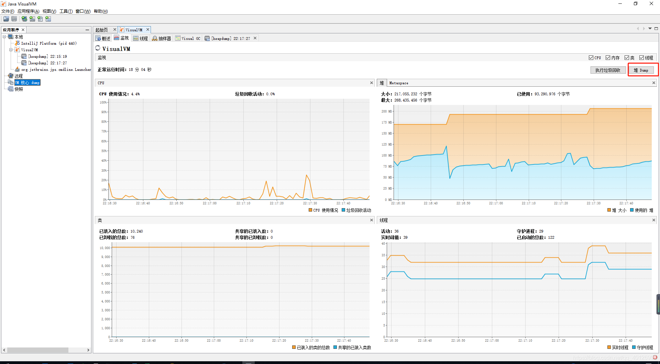The width and height of the screenshot is (660, 364).
Task: Click the Add VM Coredump toolbar icon
Action: tap(40, 19)
